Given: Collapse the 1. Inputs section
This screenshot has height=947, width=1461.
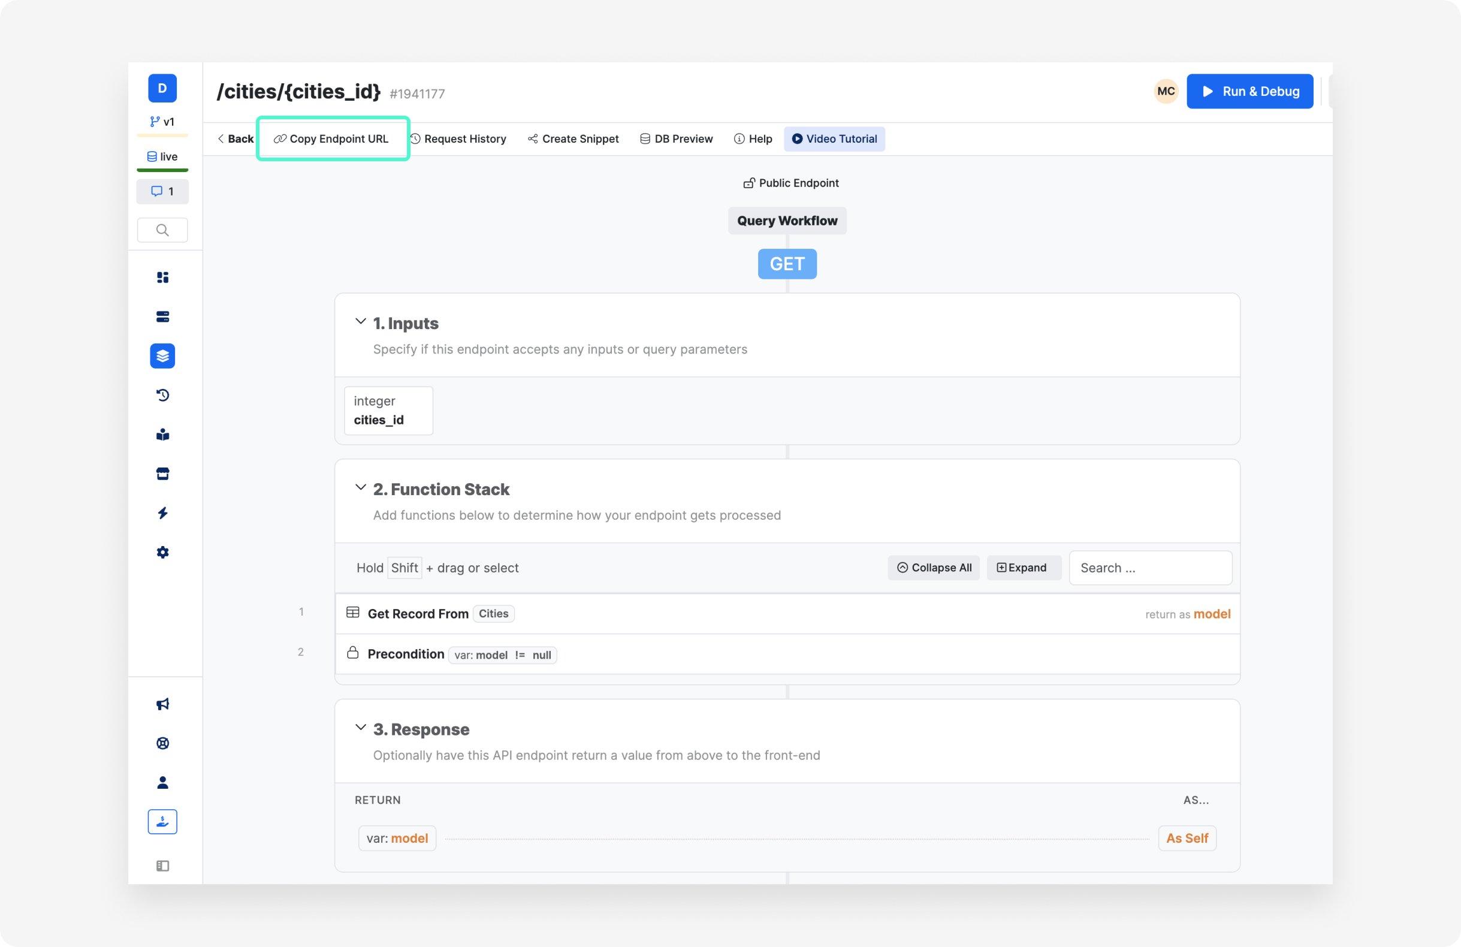Looking at the screenshot, I should [360, 322].
